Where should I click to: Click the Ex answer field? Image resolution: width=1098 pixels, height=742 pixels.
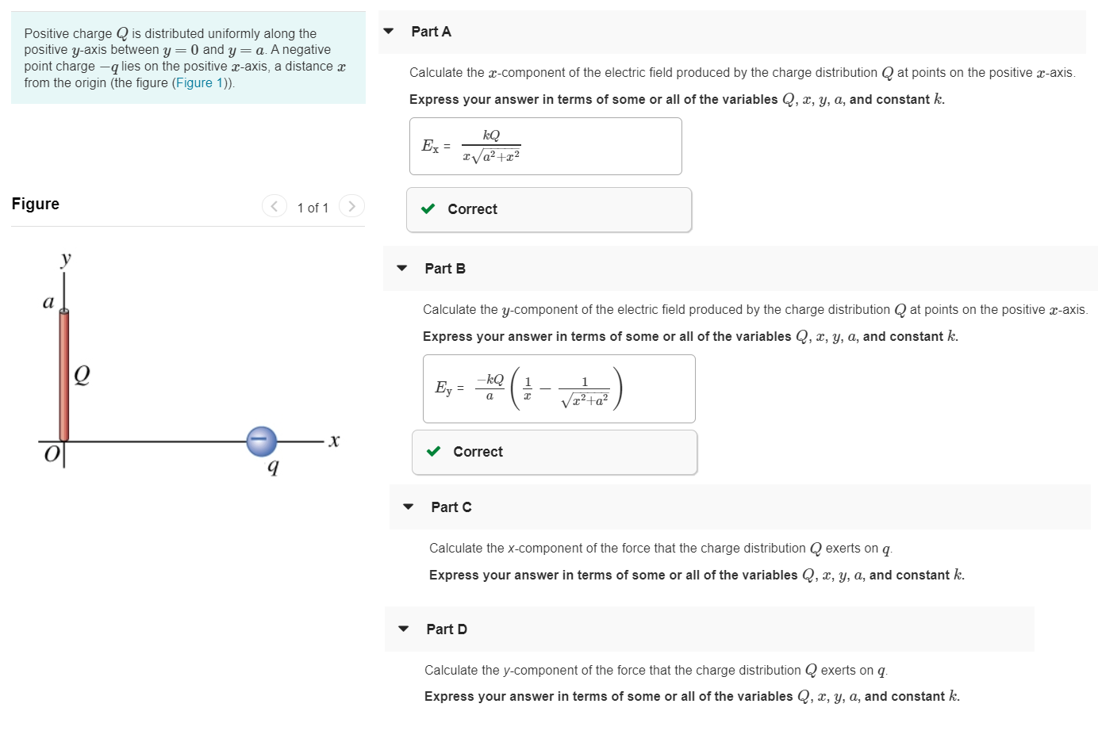click(x=546, y=146)
